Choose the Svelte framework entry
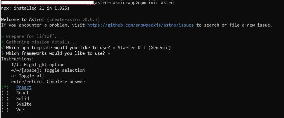The image size is (284, 118). pos(24,104)
